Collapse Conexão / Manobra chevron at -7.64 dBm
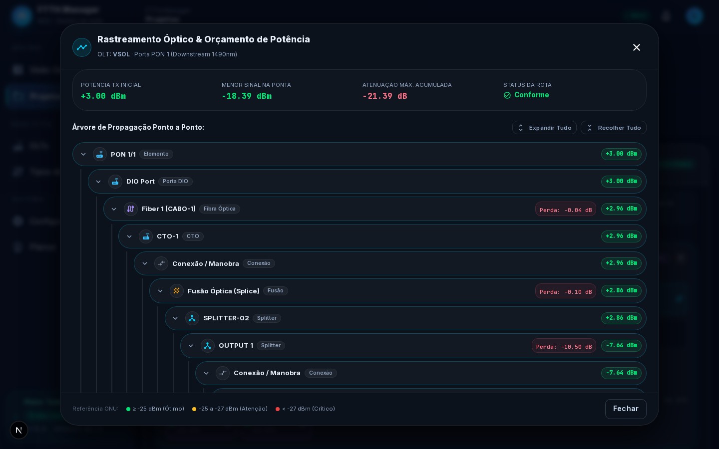 tap(206, 373)
